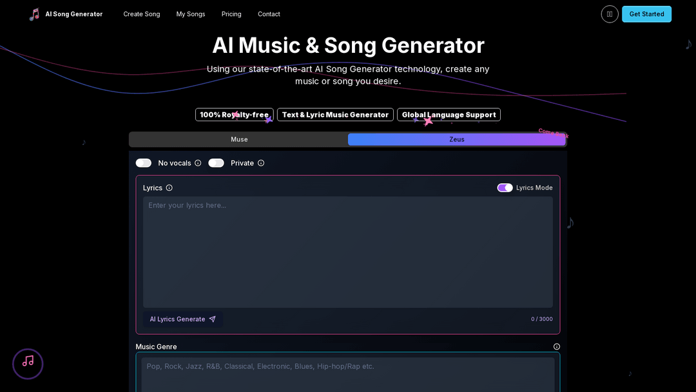Click the info icon beside No vocals

(x=198, y=163)
